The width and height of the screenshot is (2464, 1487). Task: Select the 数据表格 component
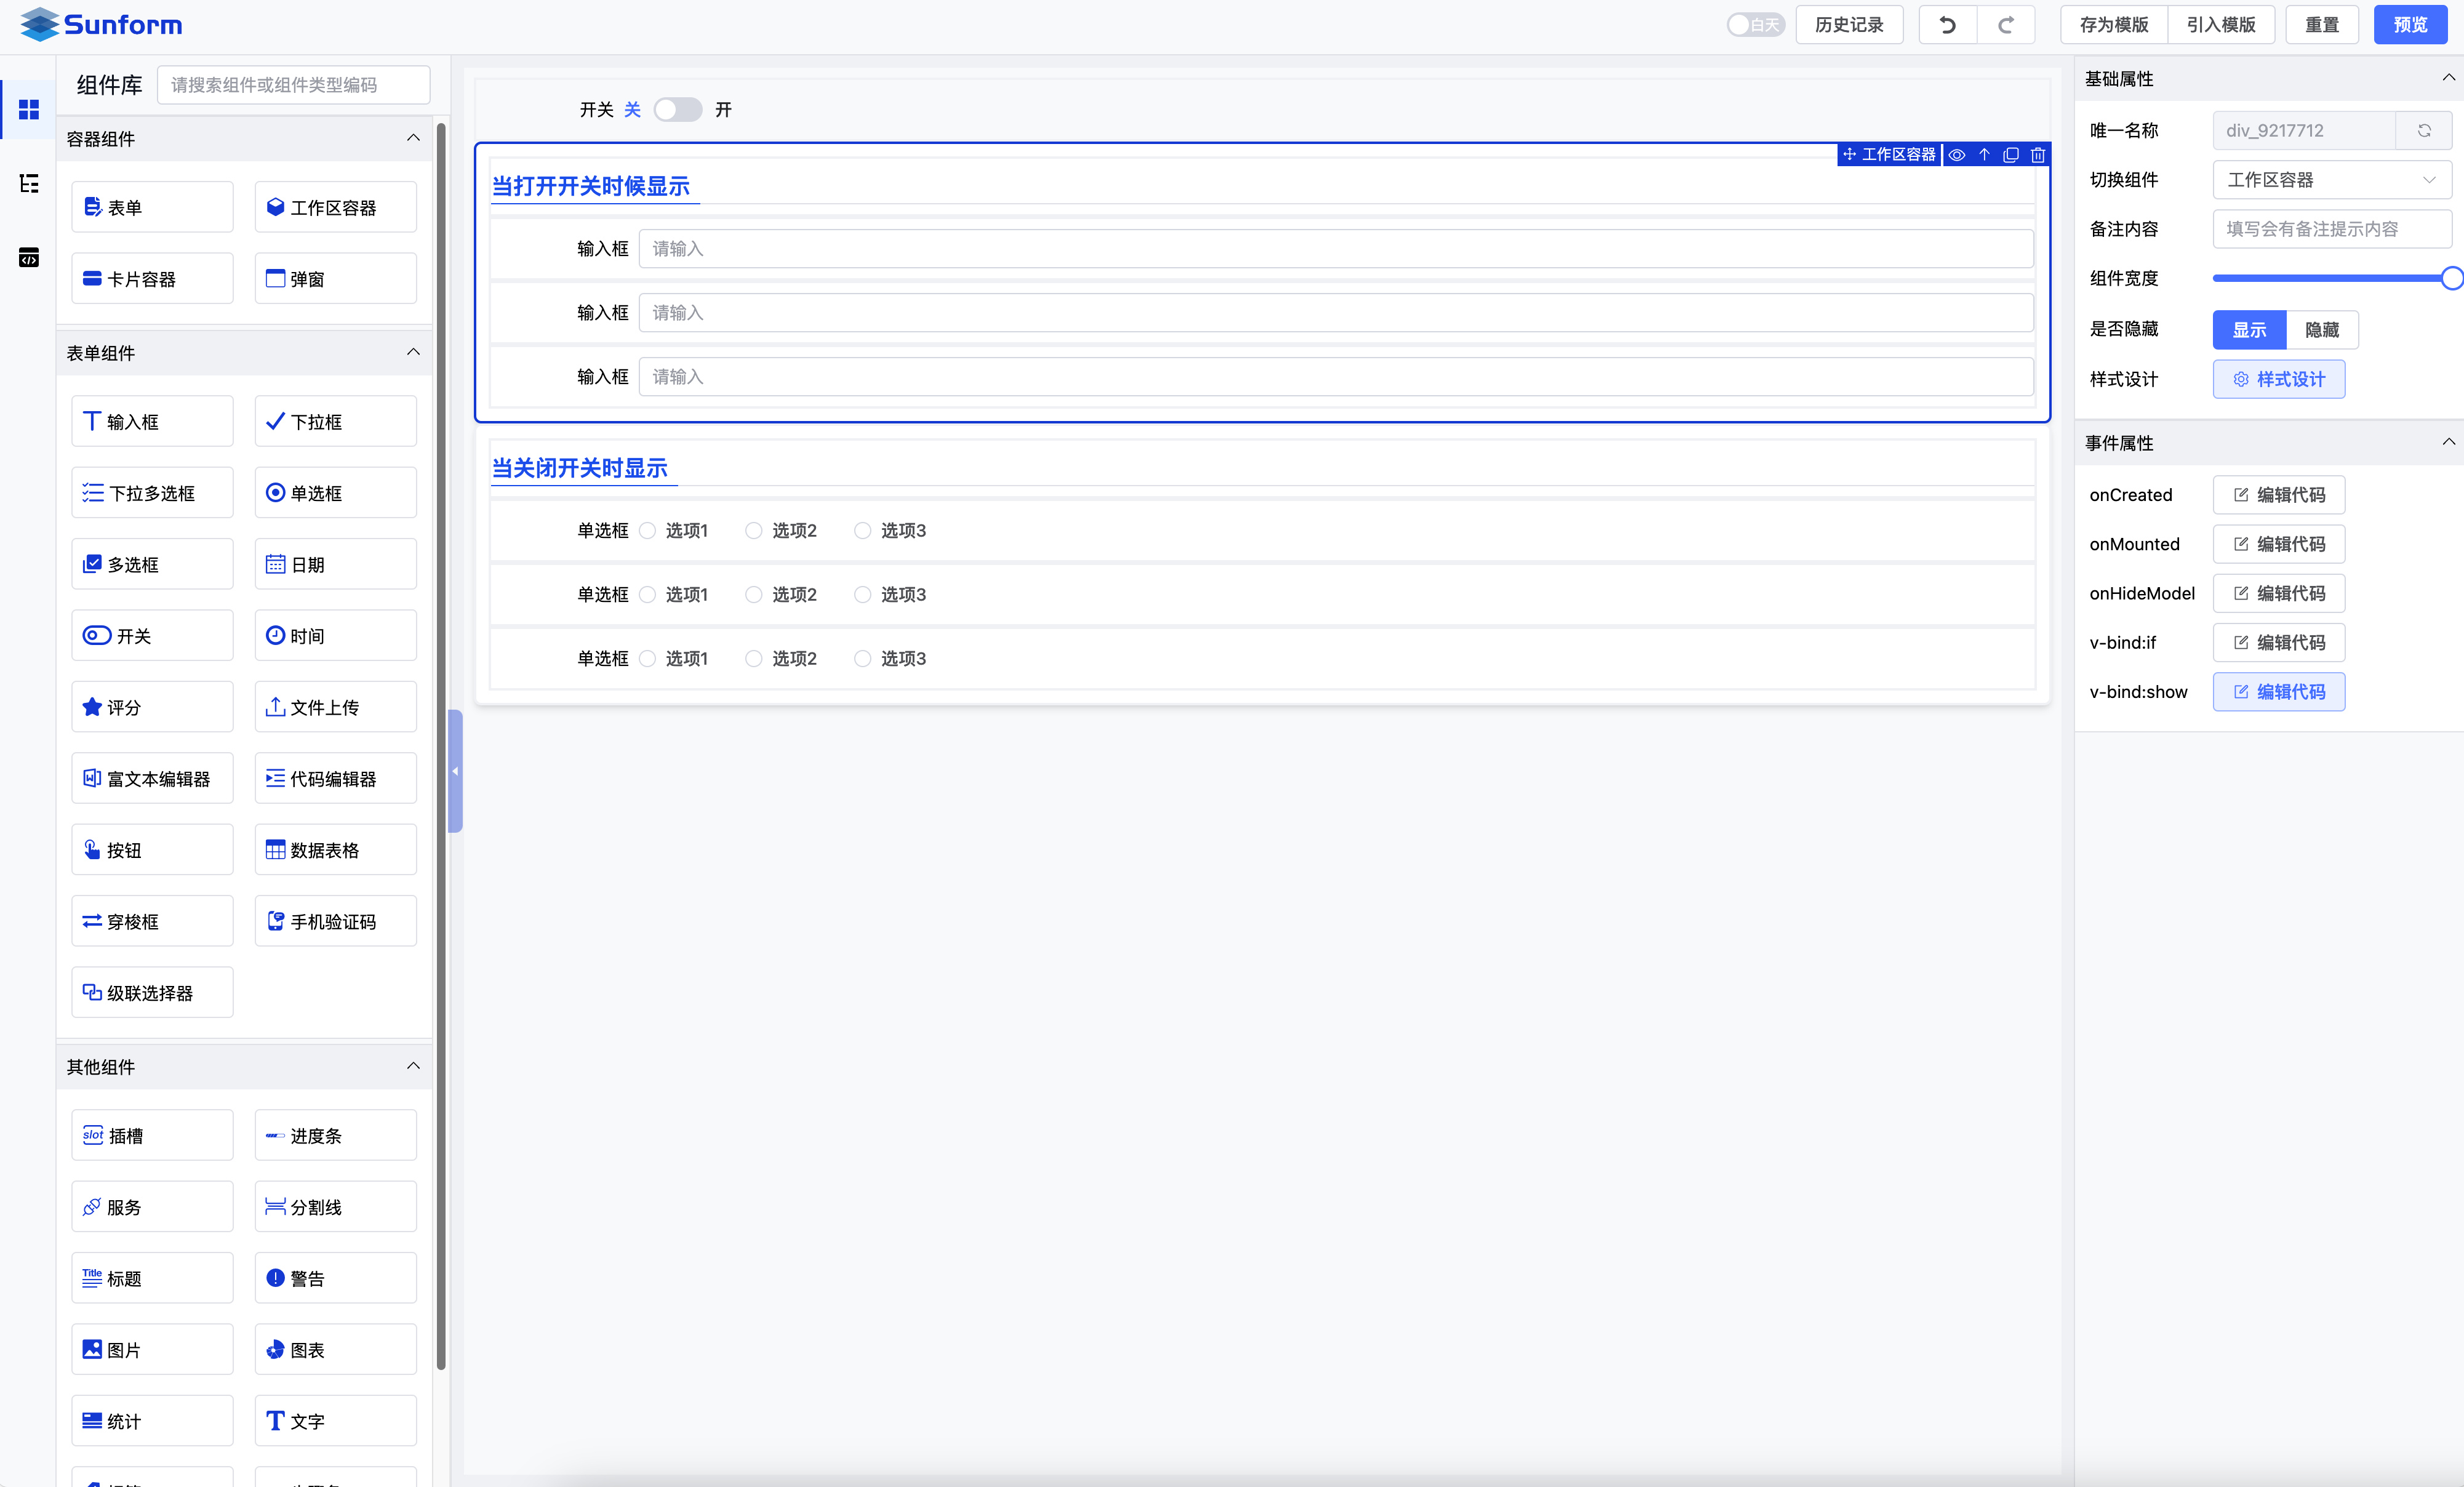click(335, 850)
